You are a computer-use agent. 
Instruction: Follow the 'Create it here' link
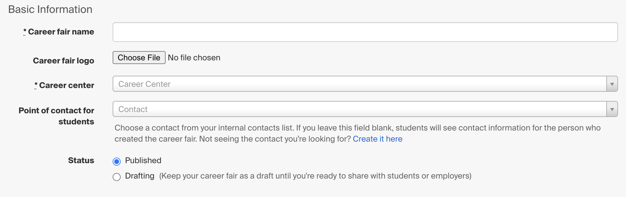377,139
